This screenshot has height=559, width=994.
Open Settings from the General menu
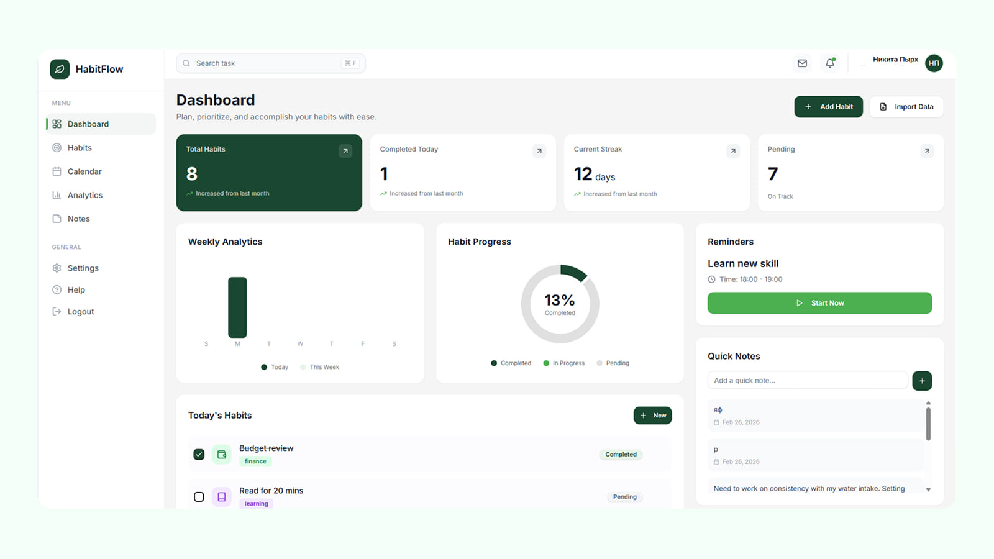83,268
